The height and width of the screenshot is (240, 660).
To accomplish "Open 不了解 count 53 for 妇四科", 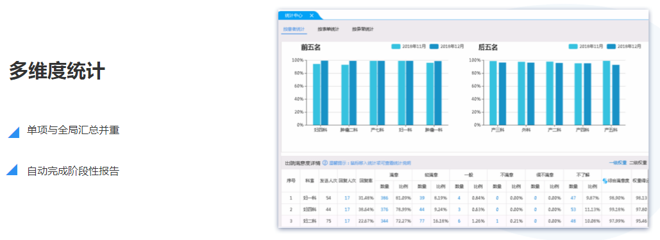I will pyautogui.click(x=573, y=209).
